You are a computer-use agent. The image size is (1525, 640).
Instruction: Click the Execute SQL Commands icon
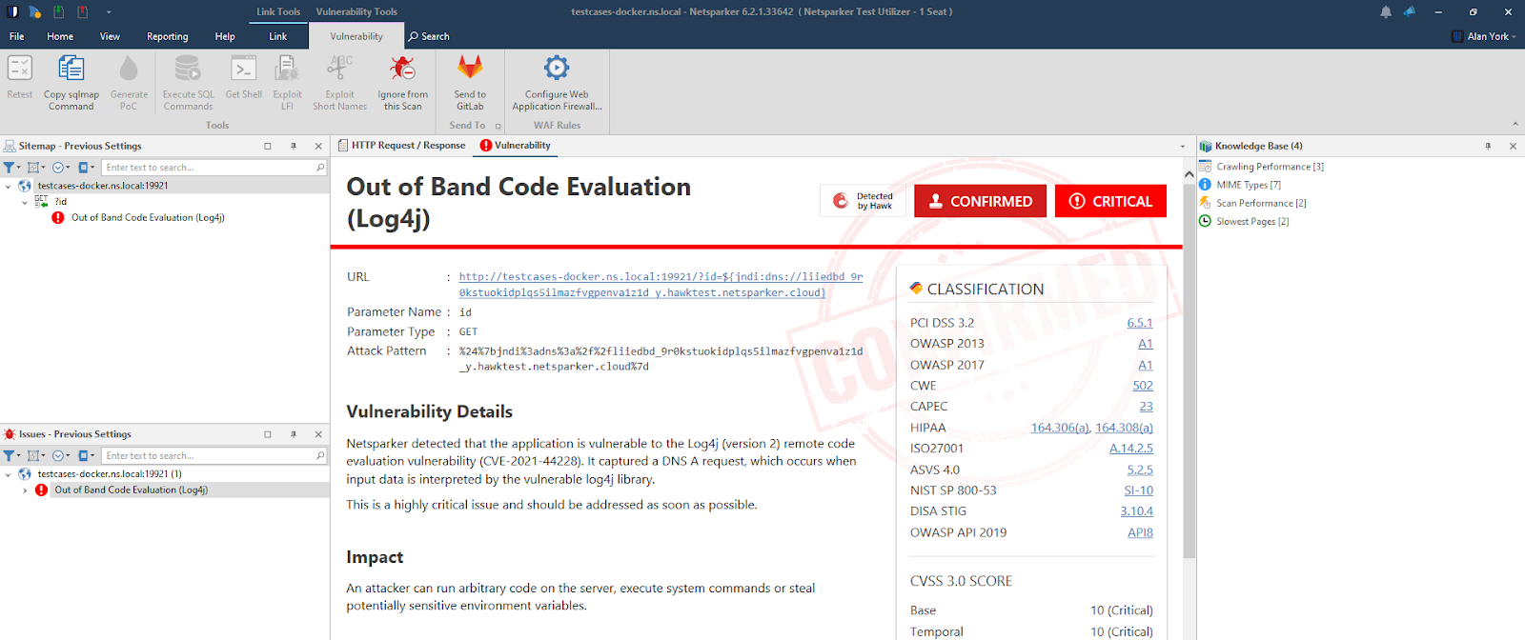point(188,69)
